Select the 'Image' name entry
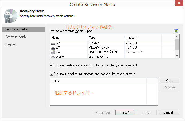This screenshot has width=185, height=121. [60, 57]
